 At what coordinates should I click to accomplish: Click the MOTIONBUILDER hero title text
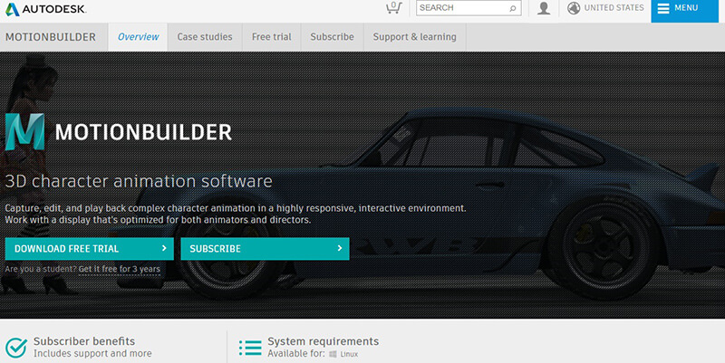pyautogui.click(x=143, y=132)
